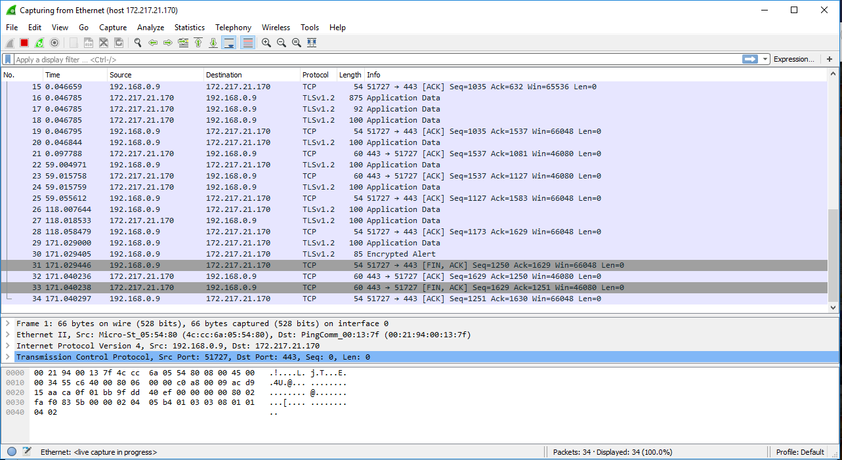Viewport: 842px width, 460px height.
Task: Open the Tools menu
Action: 310,28
